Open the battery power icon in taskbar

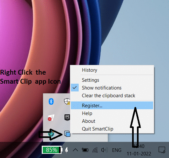click(x=85, y=150)
